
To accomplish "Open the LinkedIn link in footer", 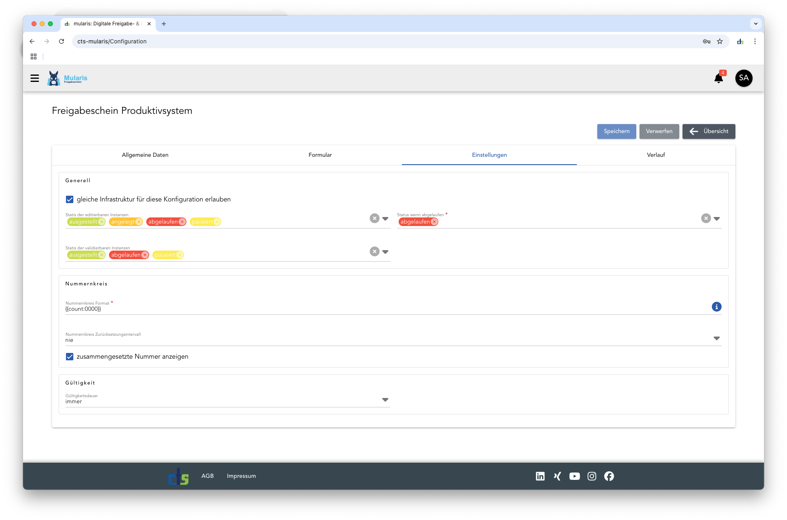I will [x=540, y=476].
